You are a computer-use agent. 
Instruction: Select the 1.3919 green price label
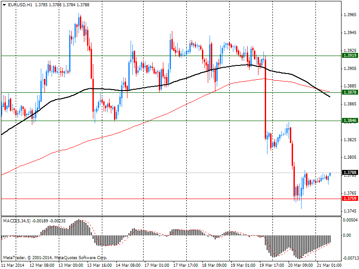coord(350,56)
